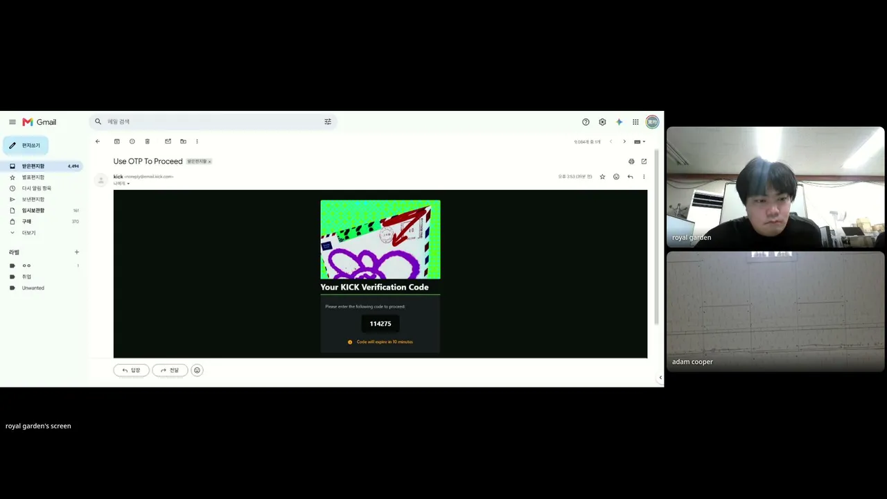The image size is (887, 499).
Task: Click adam cooper's video tile
Action: (775, 312)
